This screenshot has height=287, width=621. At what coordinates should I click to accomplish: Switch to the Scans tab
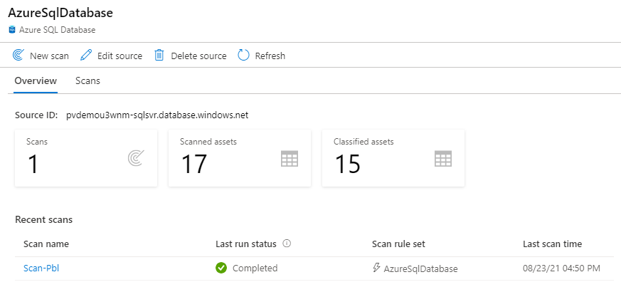click(87, 81)
